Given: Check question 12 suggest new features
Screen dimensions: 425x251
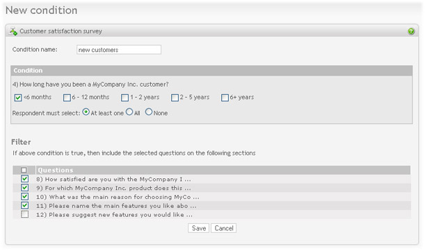Looking at the screenshot, I should click(x=24, y=214).
